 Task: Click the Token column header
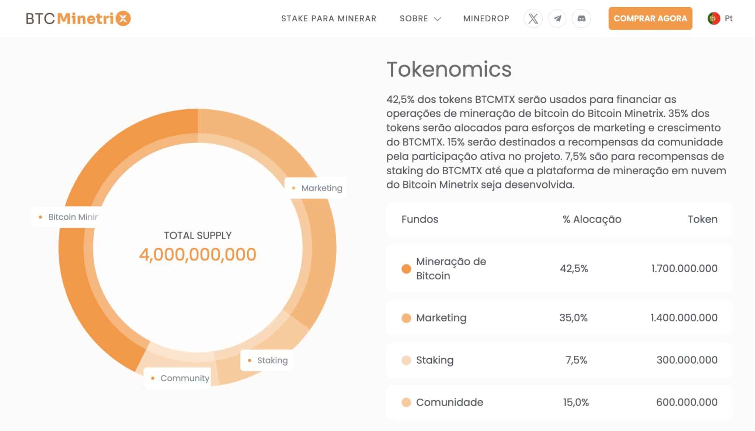tap(703, 219)
